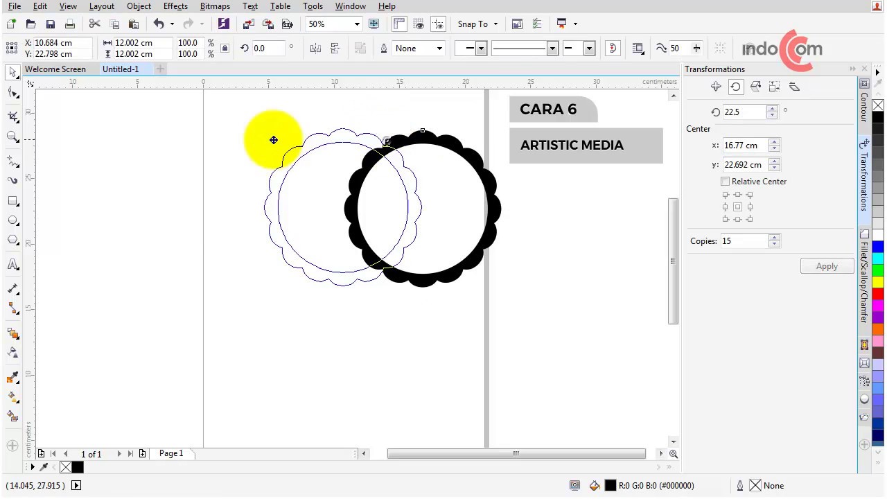Screen dimensions: 887x499
Task: Open the Position tab in Transformations docker
Action: pos(716,87)
